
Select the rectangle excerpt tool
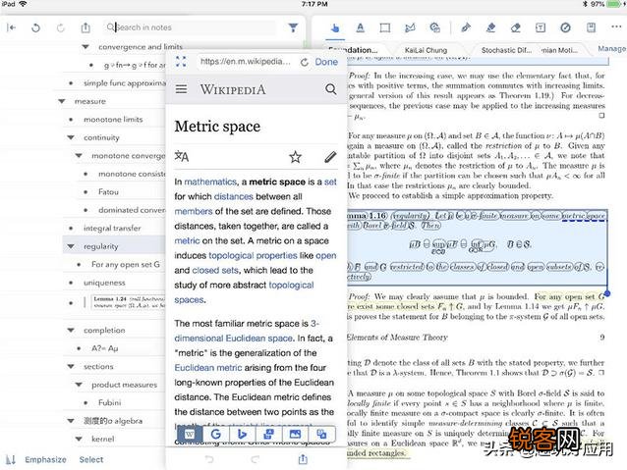pos(385,27)
